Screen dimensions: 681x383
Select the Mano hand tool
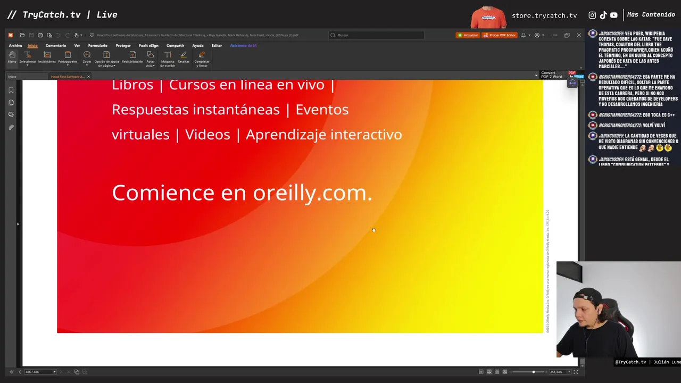click(x=12, y=58)
